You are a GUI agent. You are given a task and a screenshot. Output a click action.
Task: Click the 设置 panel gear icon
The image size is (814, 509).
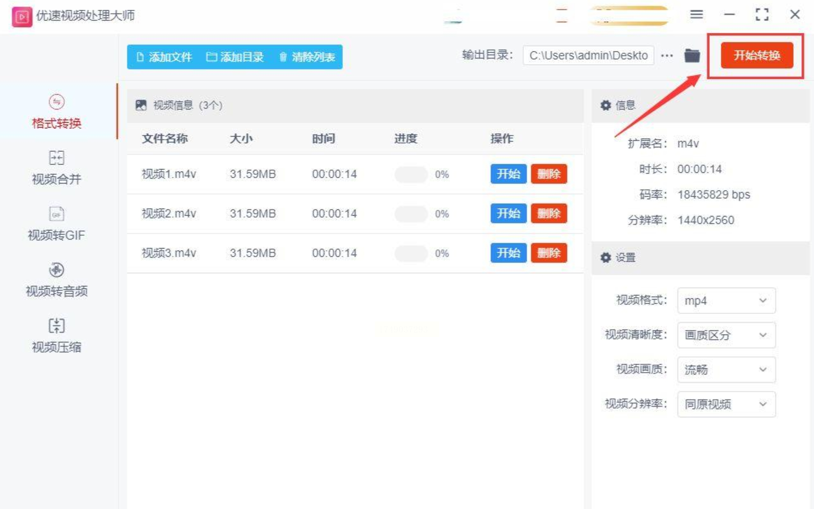[x=605, y=258]
